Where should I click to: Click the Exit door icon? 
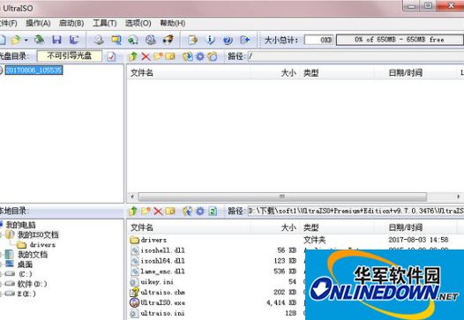coord(244,40)
